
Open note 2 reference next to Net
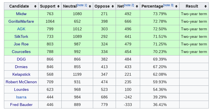[129, 5]
